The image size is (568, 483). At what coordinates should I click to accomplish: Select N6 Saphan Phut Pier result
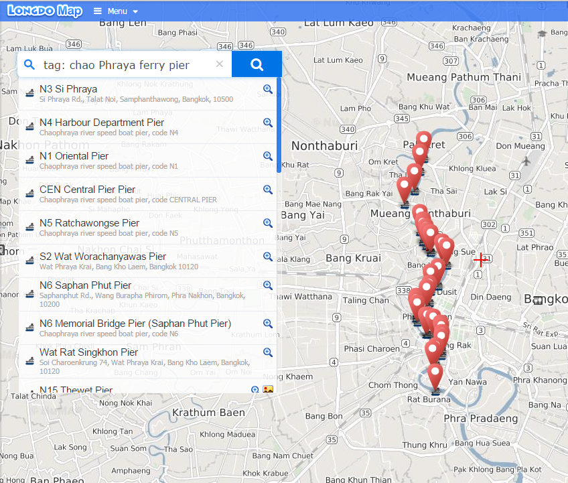point(148,294)
